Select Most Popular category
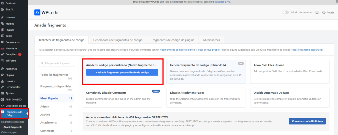The width and height of the screenshot is (338, 135). 56,98
